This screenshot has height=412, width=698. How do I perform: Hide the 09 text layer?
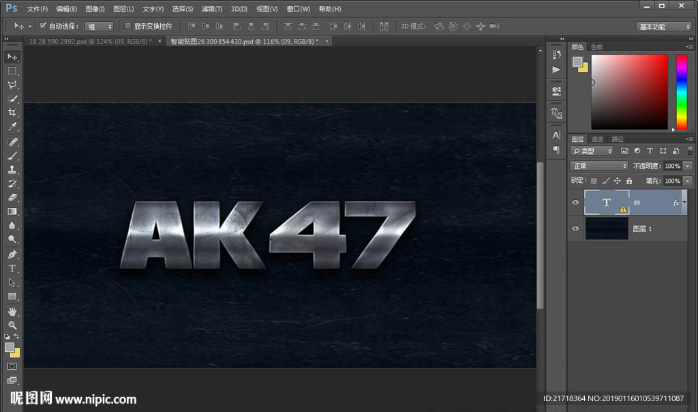pyautogui.click(x=575, y=202)
